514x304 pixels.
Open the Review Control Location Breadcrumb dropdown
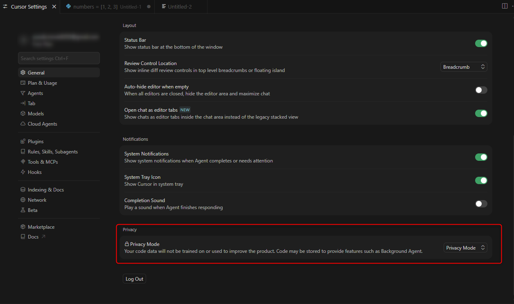pos(464,67)
